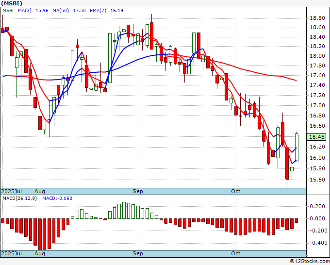This screenshot has height=265, width=330.
Task: Click the MACD:-0.063 value
Action: [x=57, y=199]
